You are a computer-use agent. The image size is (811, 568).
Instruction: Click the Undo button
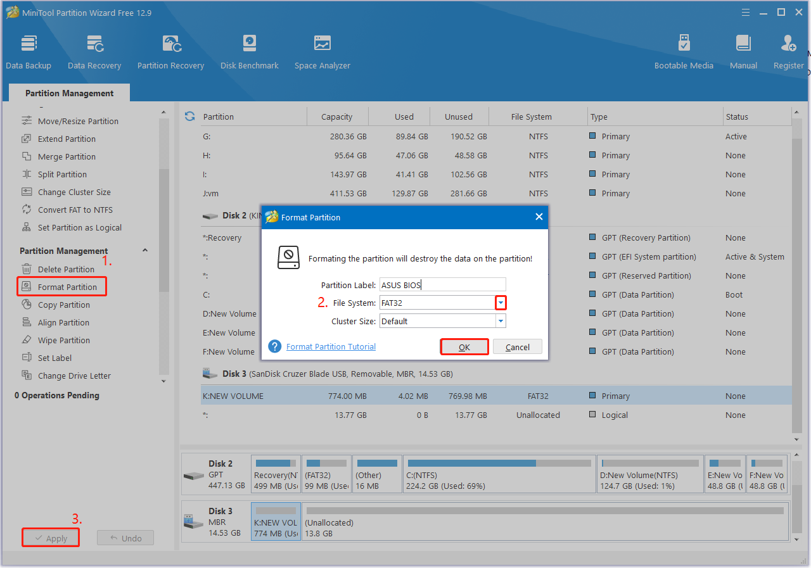pos(125,538)
